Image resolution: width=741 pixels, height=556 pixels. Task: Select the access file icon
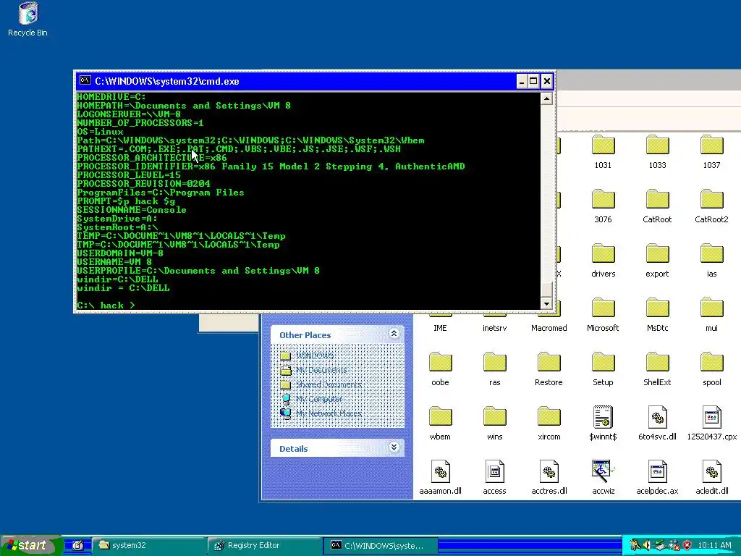coord(495,478)
